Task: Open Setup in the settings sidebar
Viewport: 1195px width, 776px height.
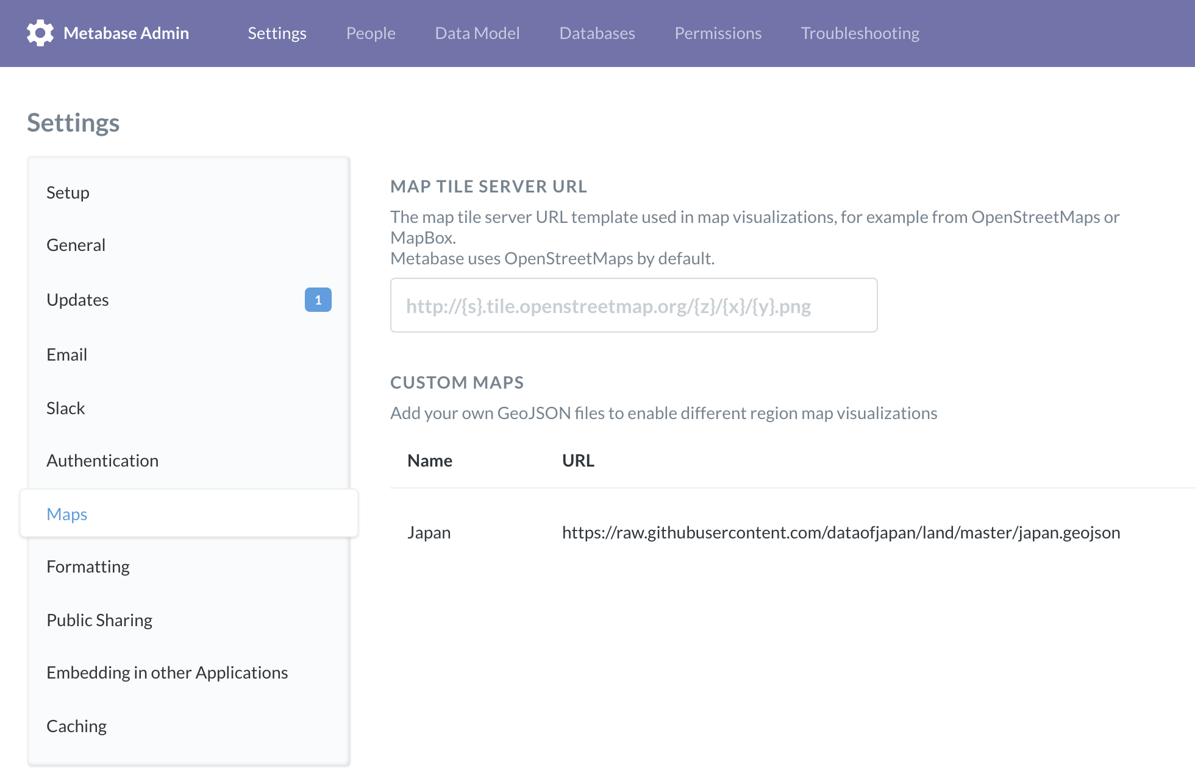Action: 68,192
